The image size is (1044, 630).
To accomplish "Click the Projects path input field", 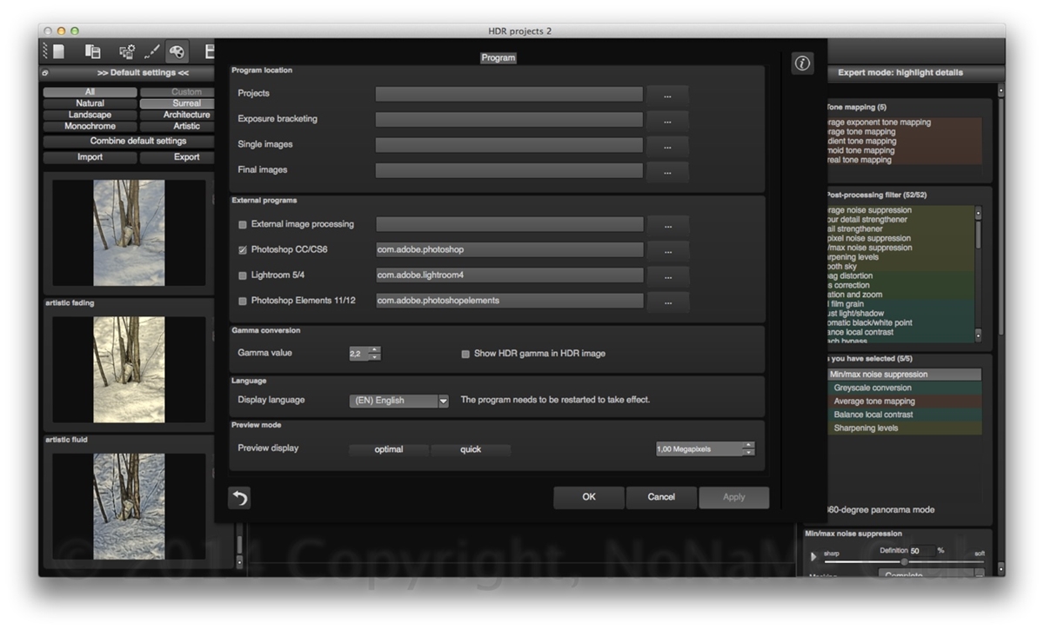I will (509, 94).
